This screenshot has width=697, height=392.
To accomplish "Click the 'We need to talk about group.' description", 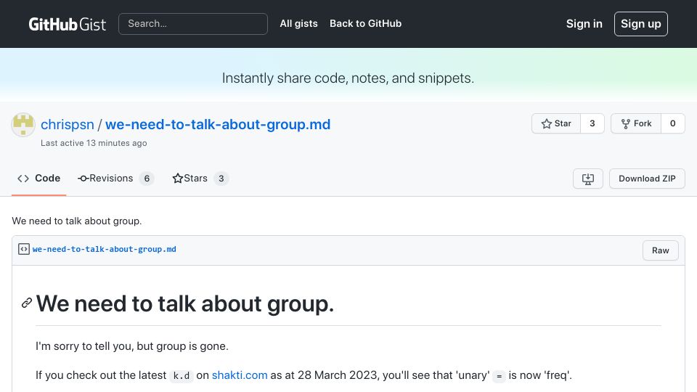I will tap(77, 221).
